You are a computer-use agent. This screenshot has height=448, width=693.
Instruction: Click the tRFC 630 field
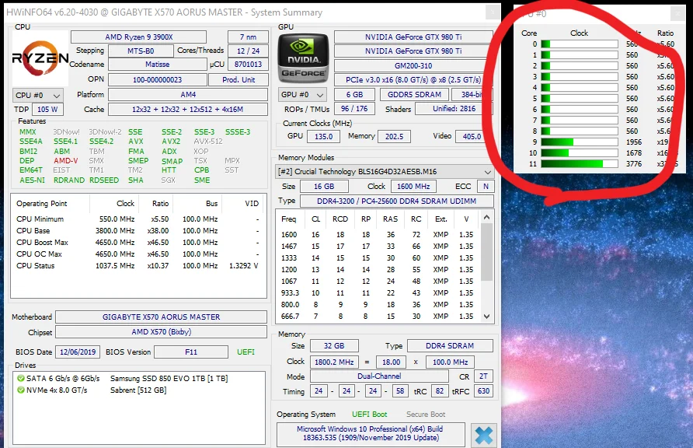[483, 391]
